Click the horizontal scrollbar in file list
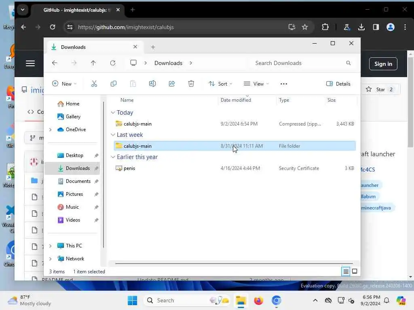The width and height of the screenshot is (414, 310). (x=234, y=263)
